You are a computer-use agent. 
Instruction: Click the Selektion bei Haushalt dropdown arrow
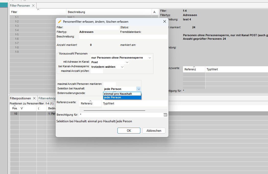[138, 89]
